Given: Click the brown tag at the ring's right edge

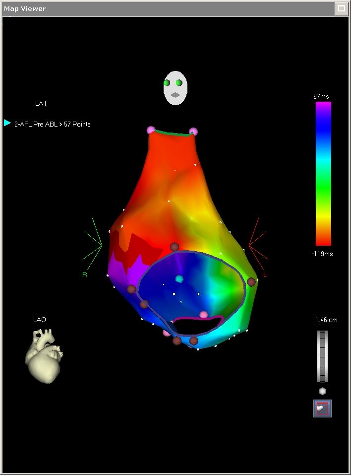Looking at the screenshot, I should tap(251, 282).
